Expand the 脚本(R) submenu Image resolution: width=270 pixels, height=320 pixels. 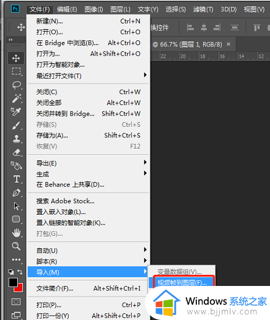(x=89, y=261)
